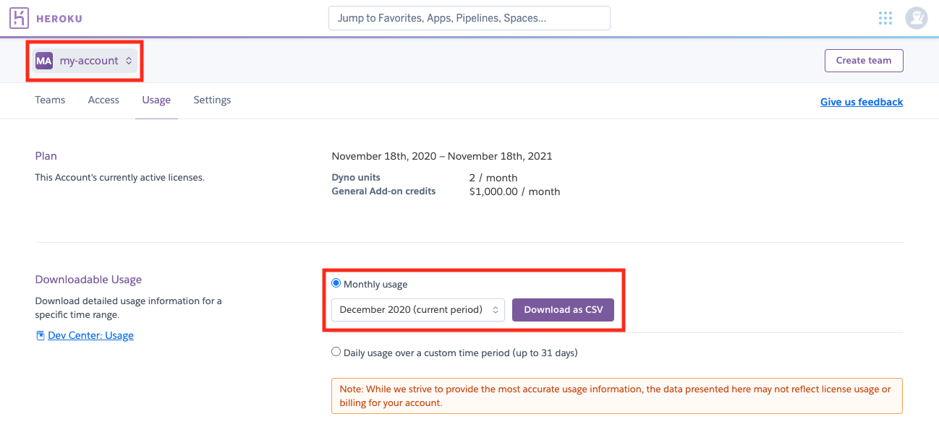Select the Usage tab
The height and width of the screenshot is (440, 939).
156,100
